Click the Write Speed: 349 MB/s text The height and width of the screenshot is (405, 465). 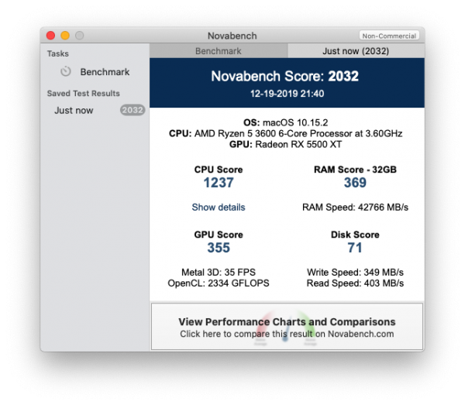(355, 273)
